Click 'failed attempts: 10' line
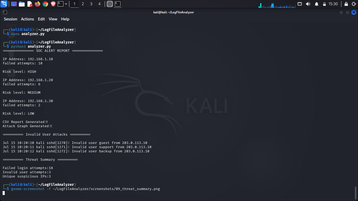The width and height of the screenshot is (358, 201). click(23, 63)
